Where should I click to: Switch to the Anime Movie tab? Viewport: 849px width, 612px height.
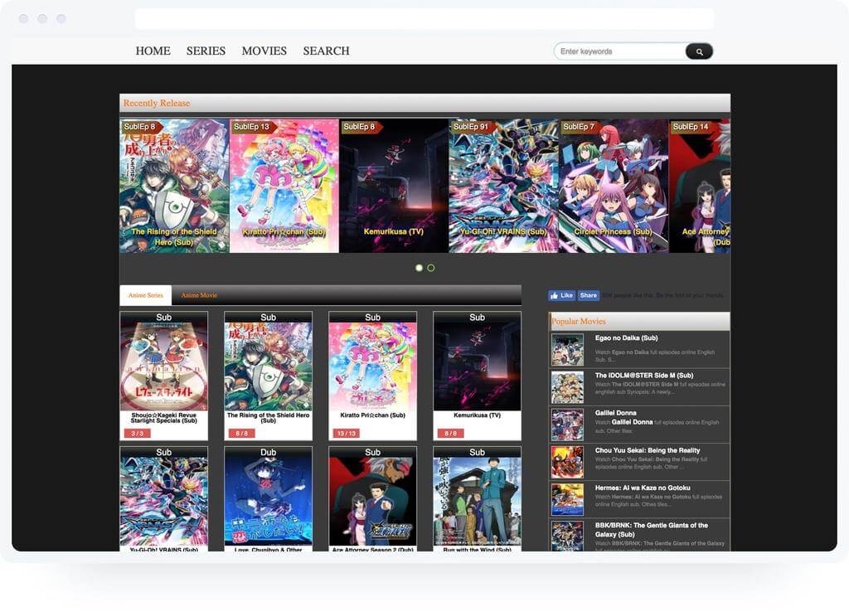pos(199,295)
